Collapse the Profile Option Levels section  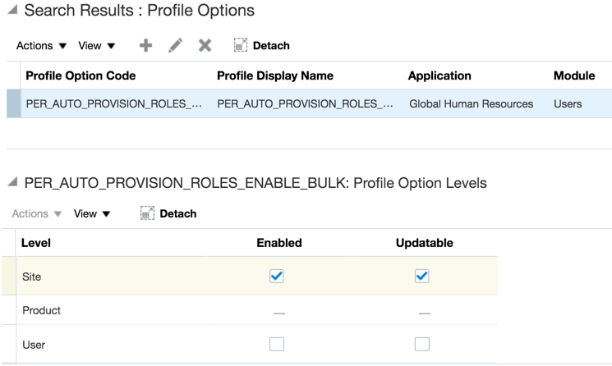[14, 183]
